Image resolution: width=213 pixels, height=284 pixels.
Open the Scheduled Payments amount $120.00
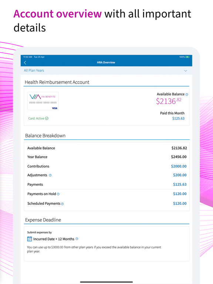[x=180, y=203]
